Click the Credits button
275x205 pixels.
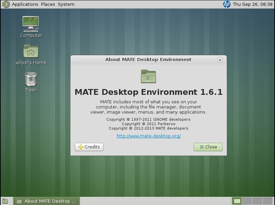[89, 147]
